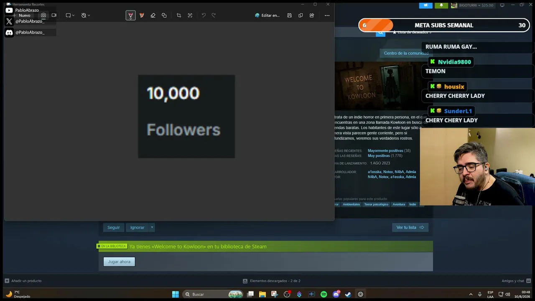Click the Steam announcements megaphone icon

(x=426, y=5)
